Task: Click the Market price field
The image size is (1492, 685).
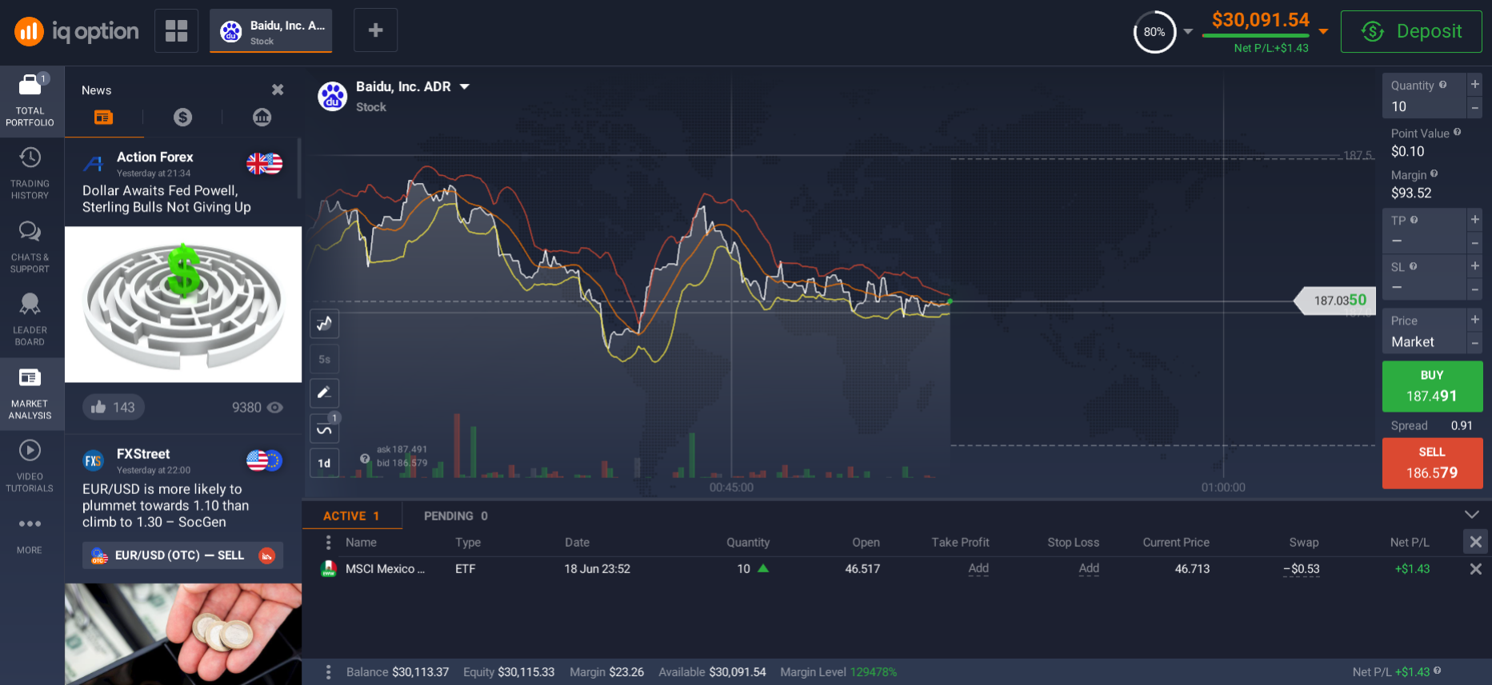Action: click(x=1424, y=331)
